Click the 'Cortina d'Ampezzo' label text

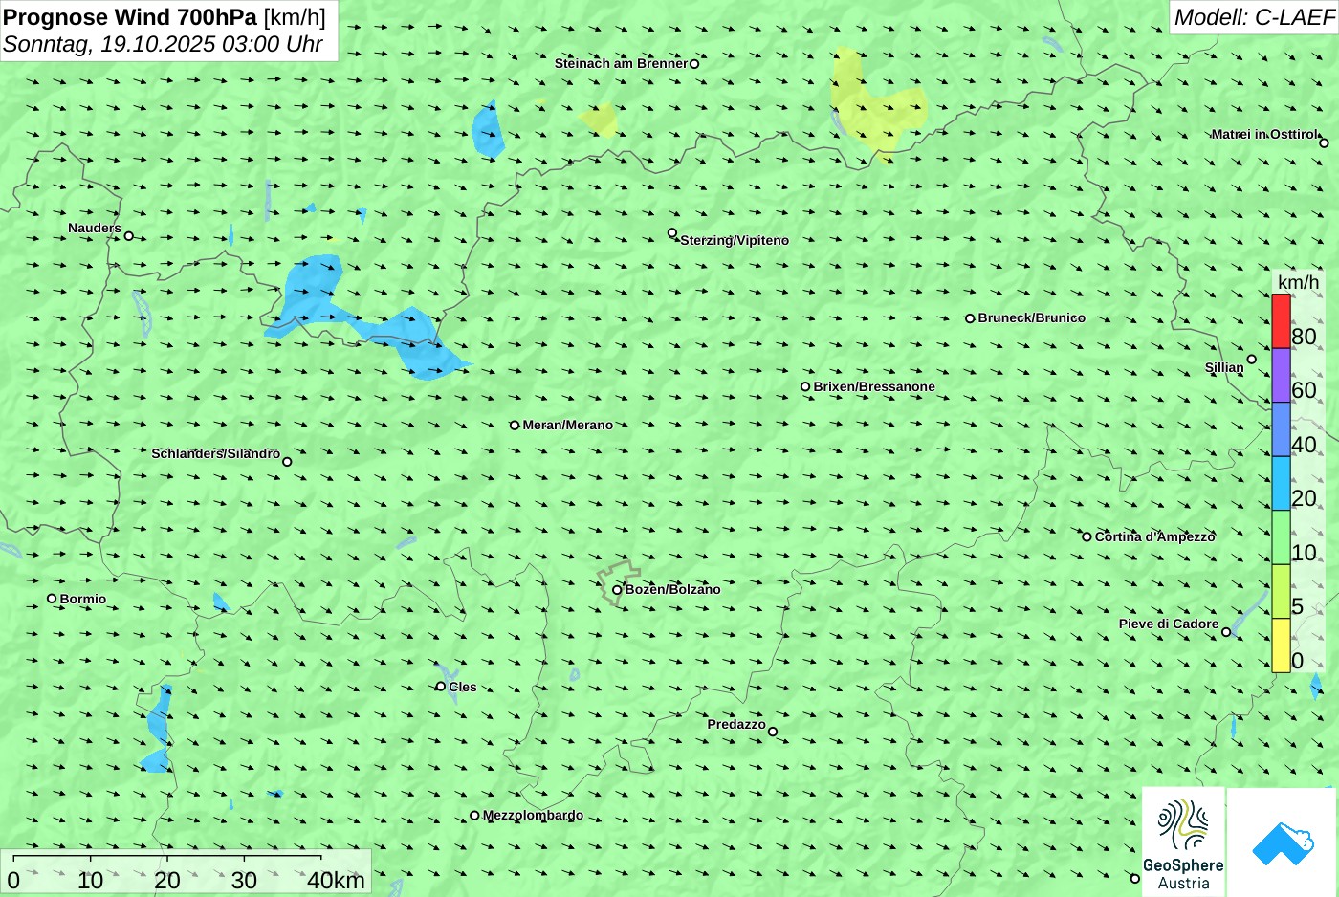click(1155, 536)
